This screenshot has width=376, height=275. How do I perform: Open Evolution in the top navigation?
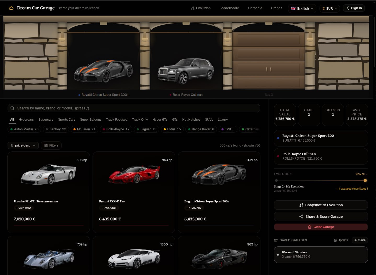click(201, 8)
